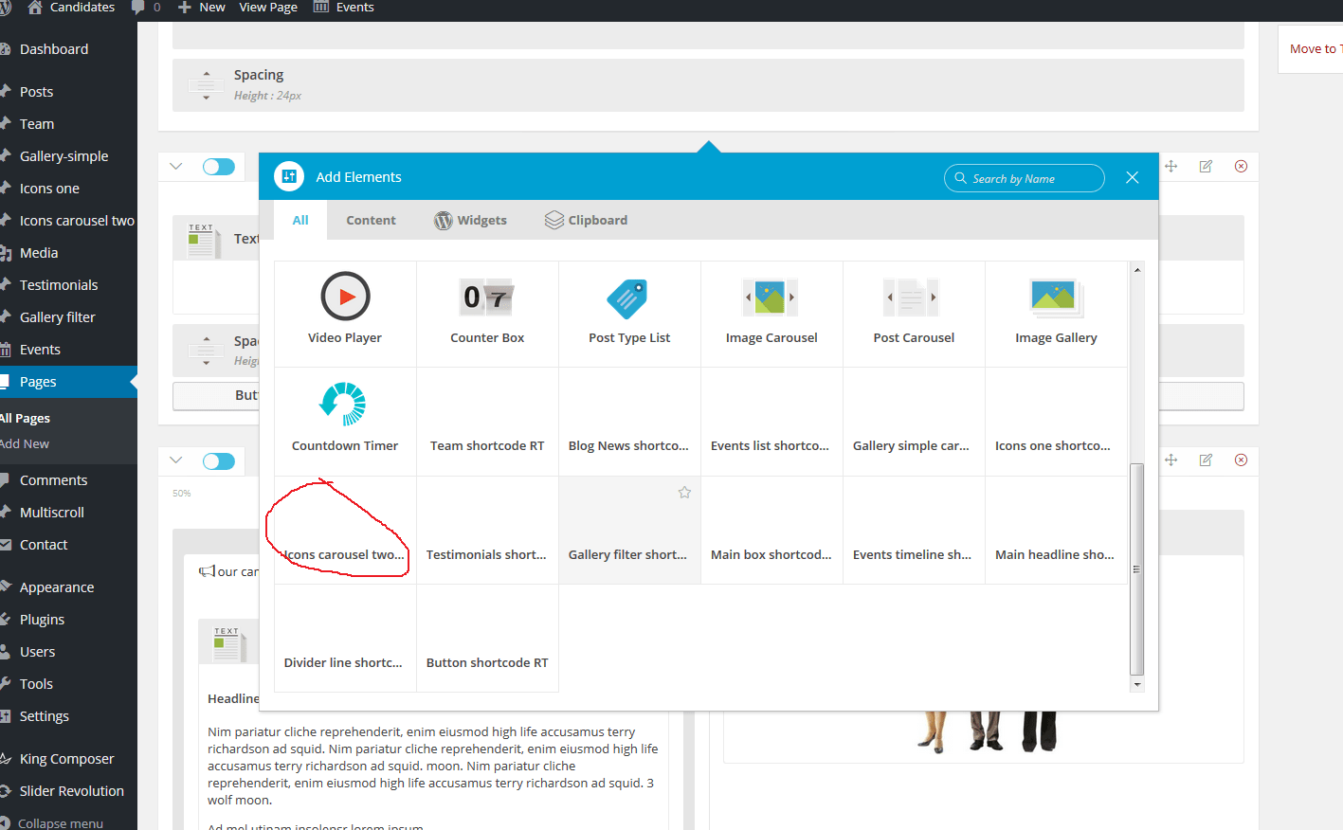This screenshot has height=830, width=1343.
Task: Switch to the Content tab
Action: (371, 220)
